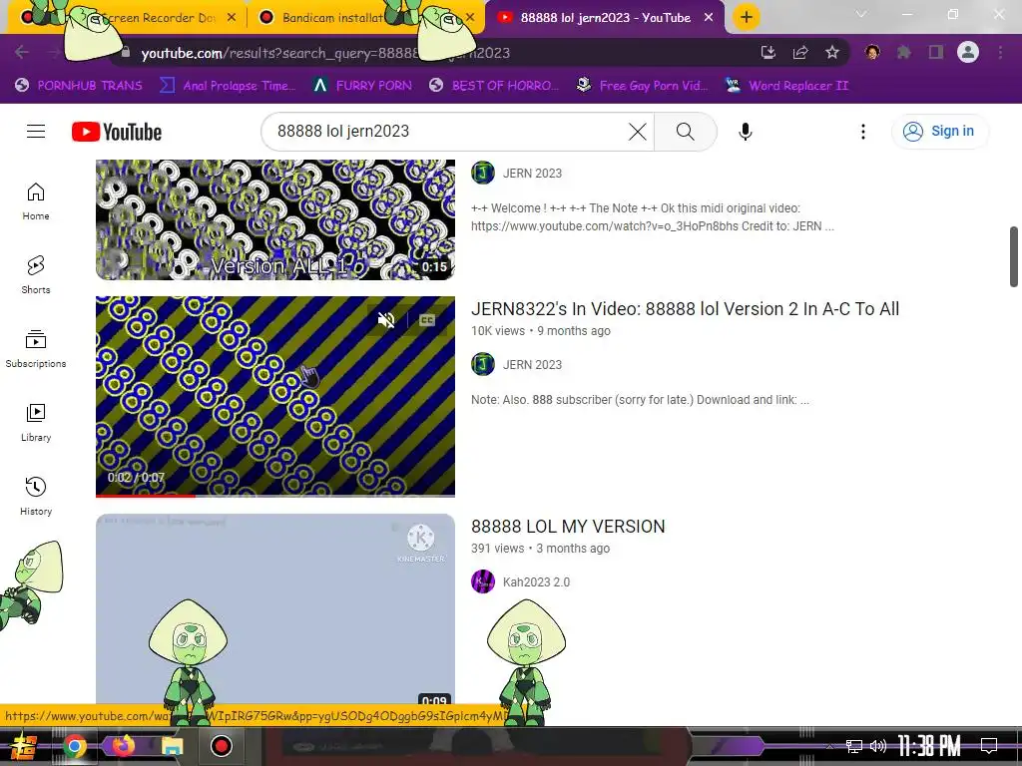This screenshot has width=1022, height=766.
Task: Click the '10K views • 9 months ago' text
Action: tap(540, 331)
